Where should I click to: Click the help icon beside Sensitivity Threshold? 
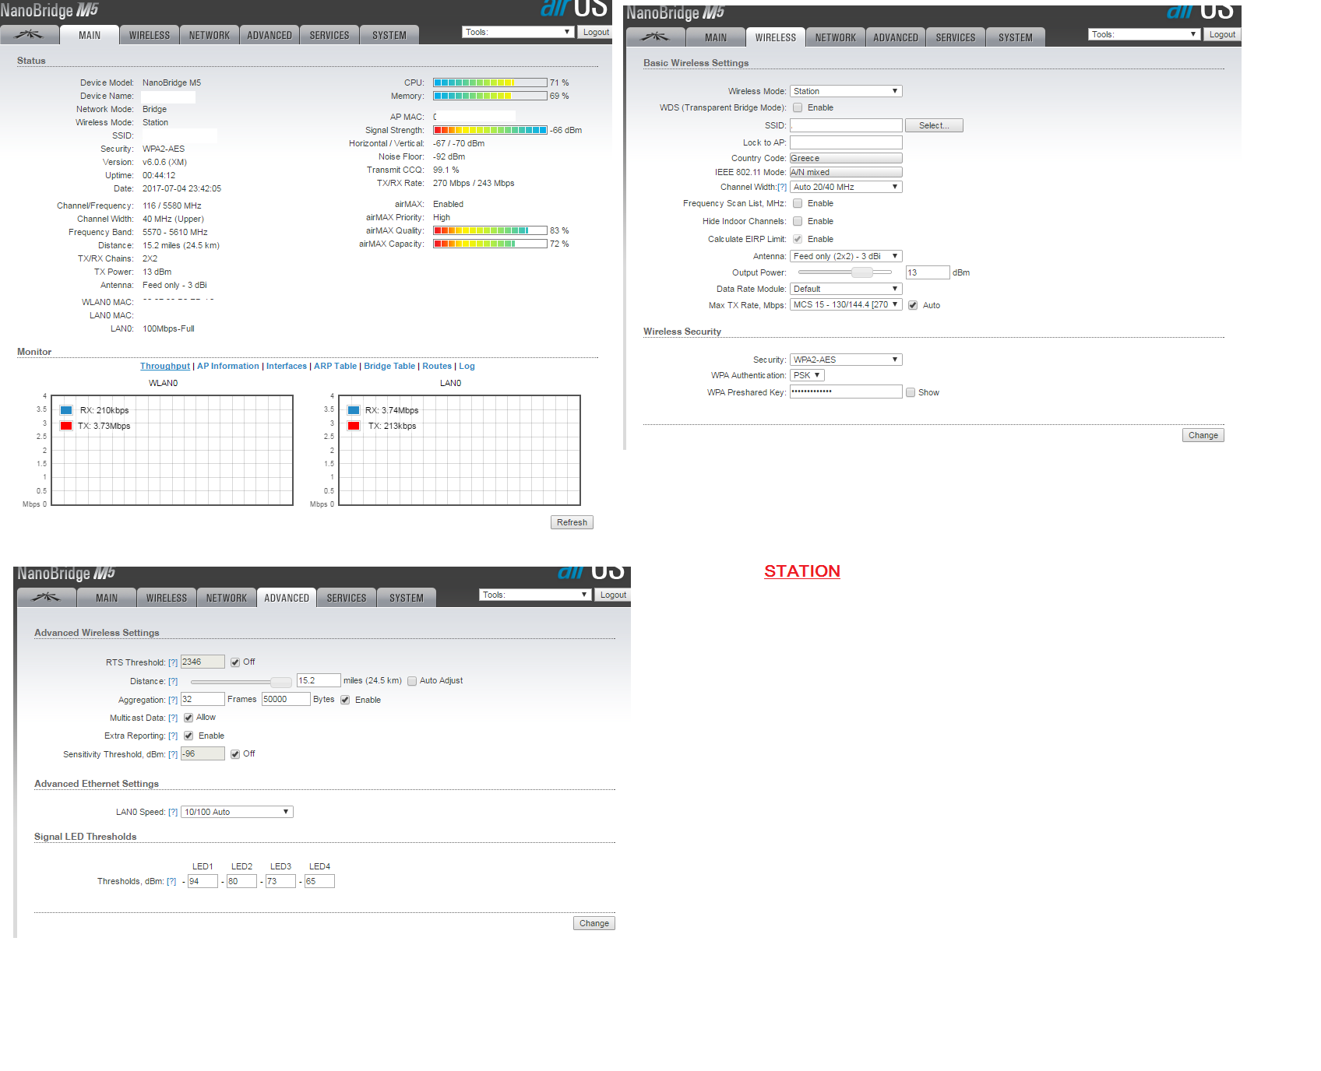[173, 755]
